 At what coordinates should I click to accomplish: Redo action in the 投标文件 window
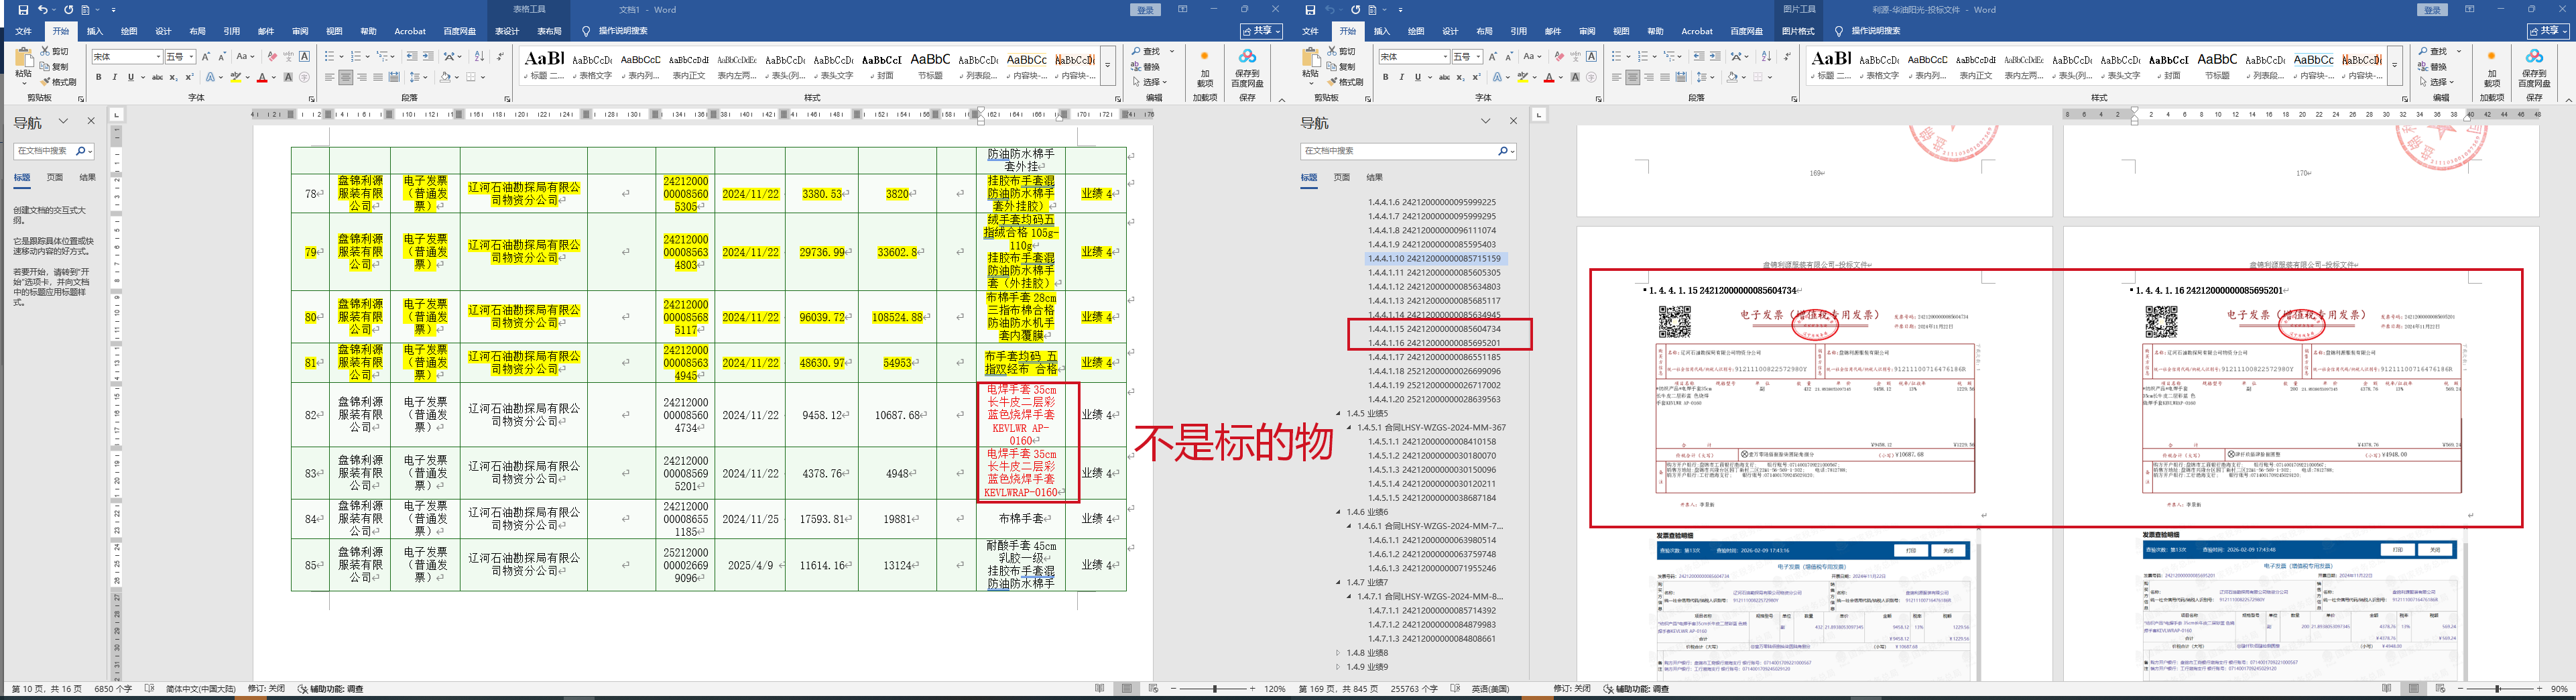(x=1355, y=10)
